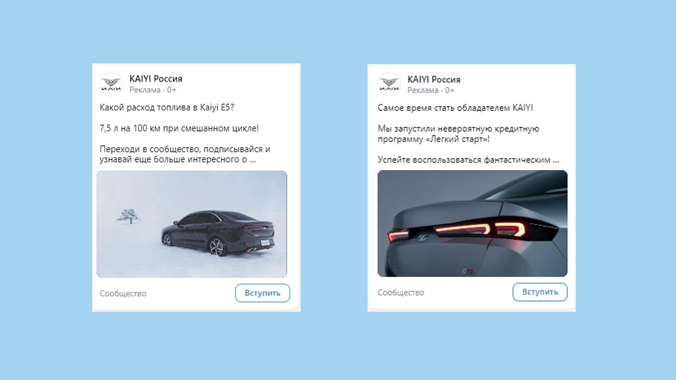Click Реклама · 0+ label in left ad

tap(153, 90)
